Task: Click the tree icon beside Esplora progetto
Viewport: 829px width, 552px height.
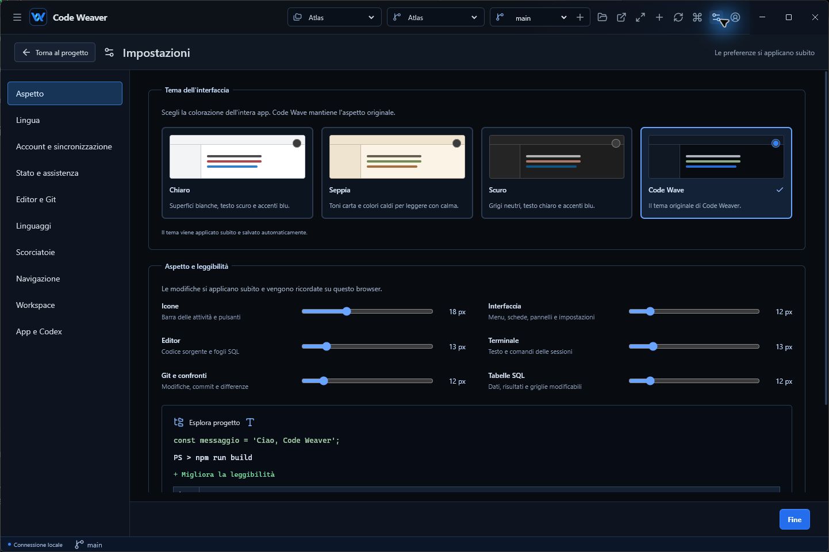Action: point(179,422)
